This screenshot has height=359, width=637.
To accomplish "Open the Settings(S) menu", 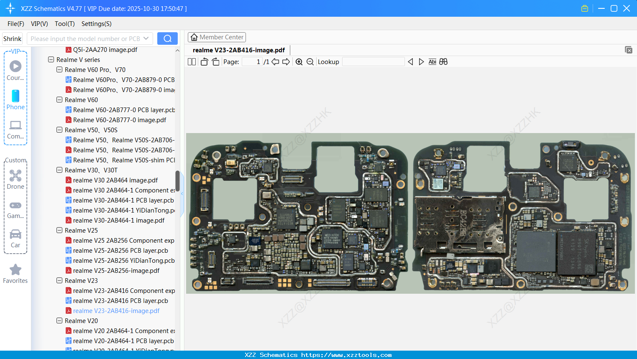I will point(96,24).
